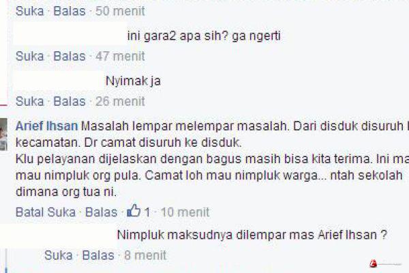This screenshot has width=409, height=273.
Task: Like the comment posted 50 menit ago
Action: click(29, 11)
